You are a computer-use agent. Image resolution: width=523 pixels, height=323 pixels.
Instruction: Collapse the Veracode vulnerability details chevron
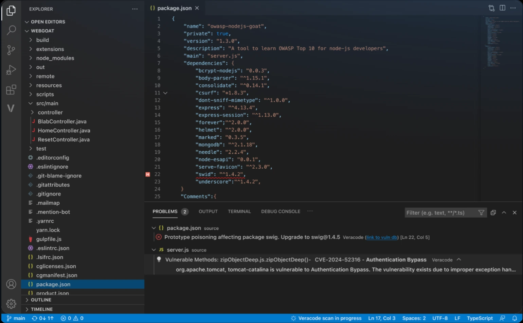(x=459, y=259)
